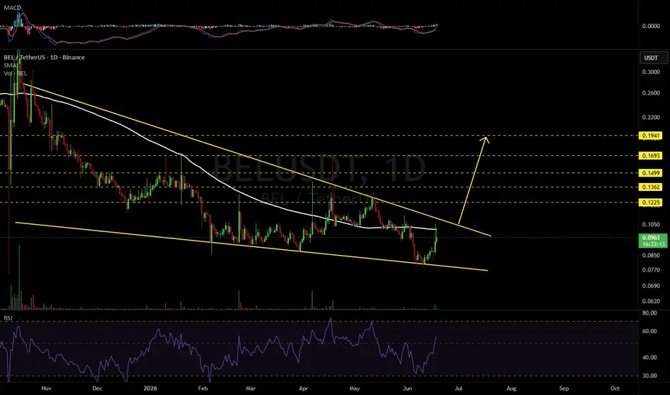
Task: Click the Mar label on time axis
Action: 250,389
